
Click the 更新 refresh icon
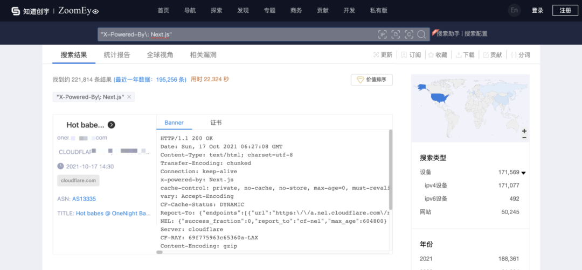(376, 55)
